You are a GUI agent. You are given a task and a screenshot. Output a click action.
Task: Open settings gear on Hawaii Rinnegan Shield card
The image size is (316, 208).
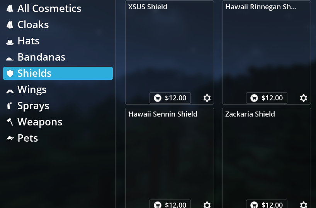tap(304, 98)
